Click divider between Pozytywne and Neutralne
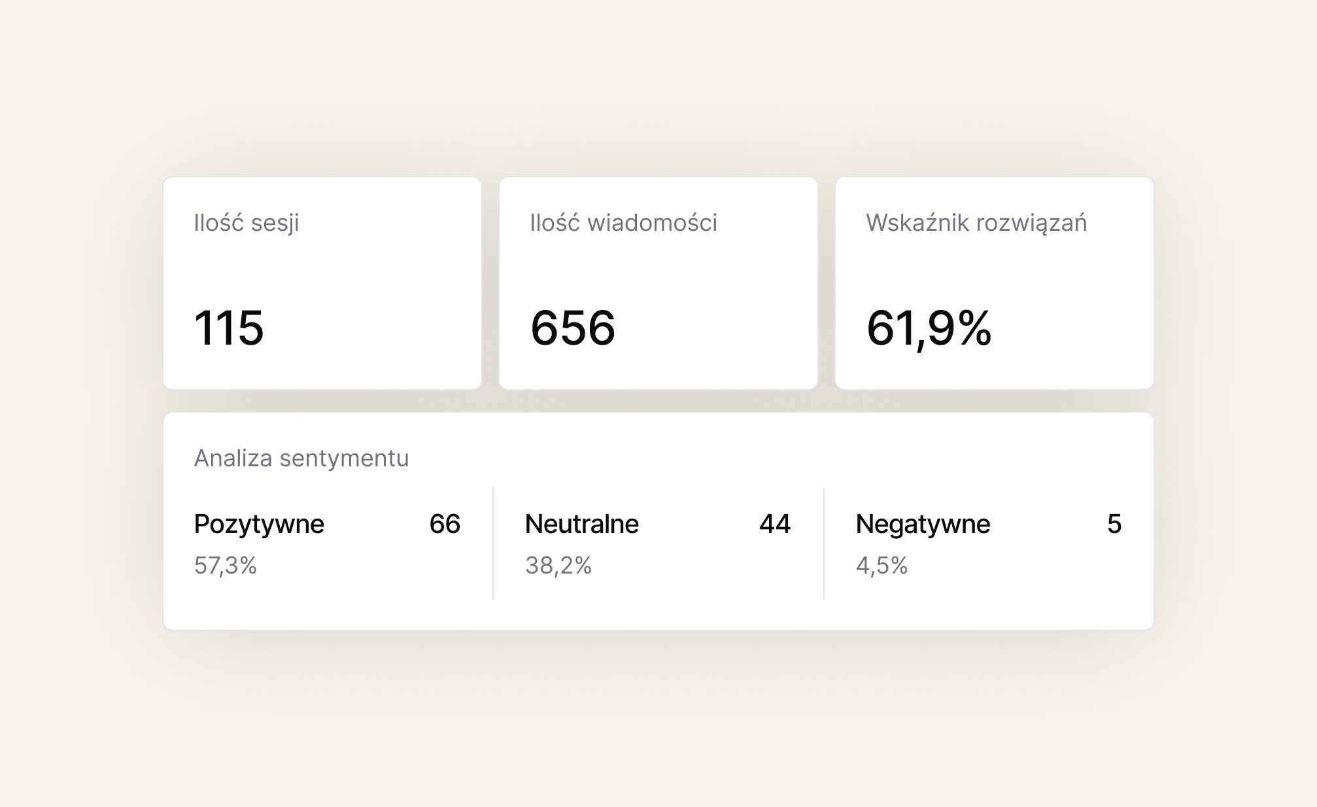Image resolution: width=1317 pixels, height=807 pixels. (493, 543)
